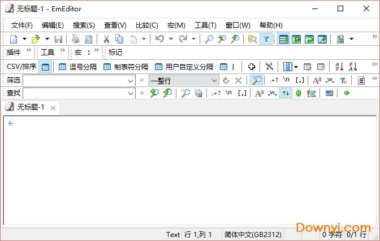Click the Find in Files folder-magnifier icon
Viewport: 380px width, 241px height.
[252, 39]
